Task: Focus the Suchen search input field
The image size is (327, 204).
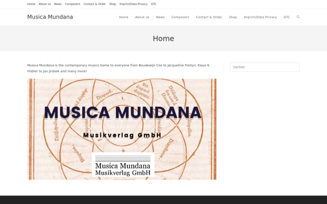Action: click(x=265, y=67)
